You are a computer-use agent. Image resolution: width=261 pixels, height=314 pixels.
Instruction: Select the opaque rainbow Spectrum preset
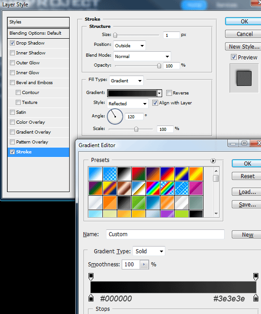pos(153,188)
